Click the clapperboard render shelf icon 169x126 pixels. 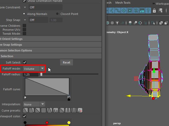pos(142,10)
